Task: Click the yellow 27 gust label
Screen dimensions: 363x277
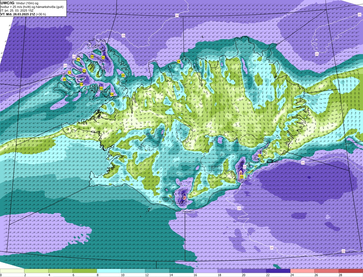Action: tap(69, 73)
